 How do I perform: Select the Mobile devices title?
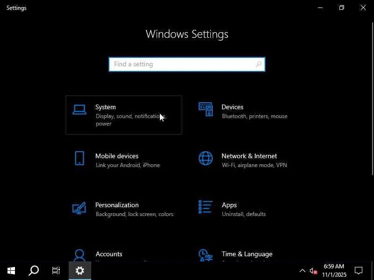(x=117, y=156)
